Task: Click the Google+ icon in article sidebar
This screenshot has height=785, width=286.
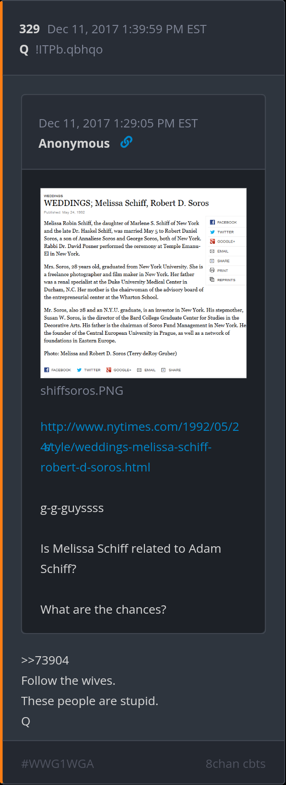Action: (213, 242)
